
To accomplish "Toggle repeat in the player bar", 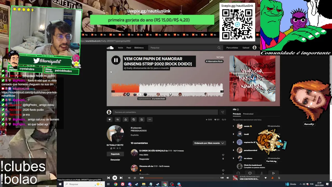I will coord(135,178).
